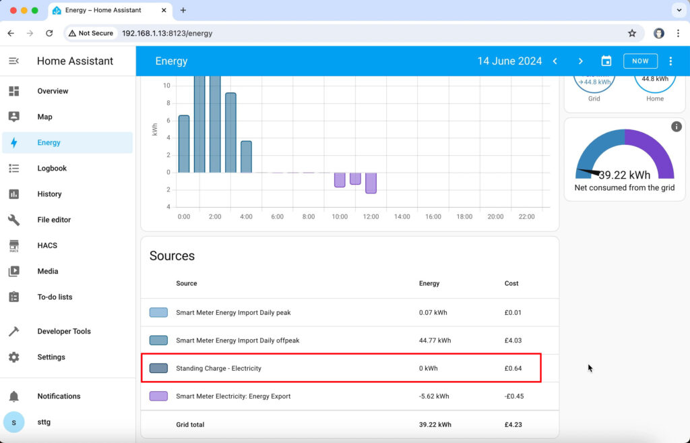This screenshot has height=443, width=690.
Task: Click the net grid consumption gauge
Action: click(625, 155)
